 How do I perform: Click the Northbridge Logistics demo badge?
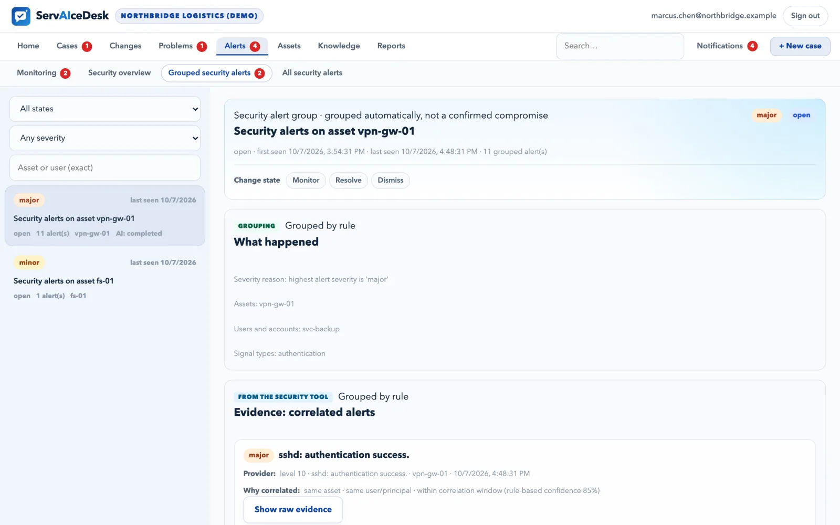click(x=189, y=16)
